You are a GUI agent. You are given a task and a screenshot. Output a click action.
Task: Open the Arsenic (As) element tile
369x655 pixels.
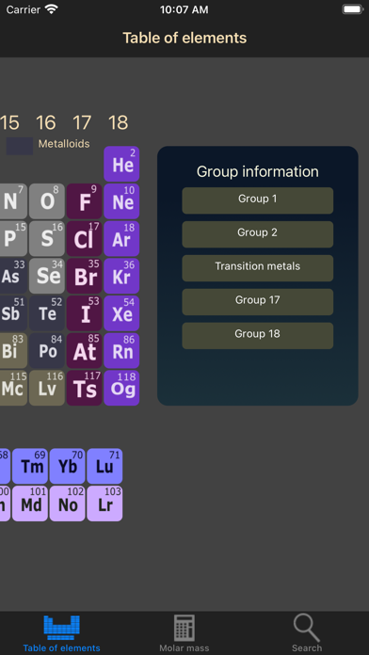pyautogui.click(x=13, y=276)
